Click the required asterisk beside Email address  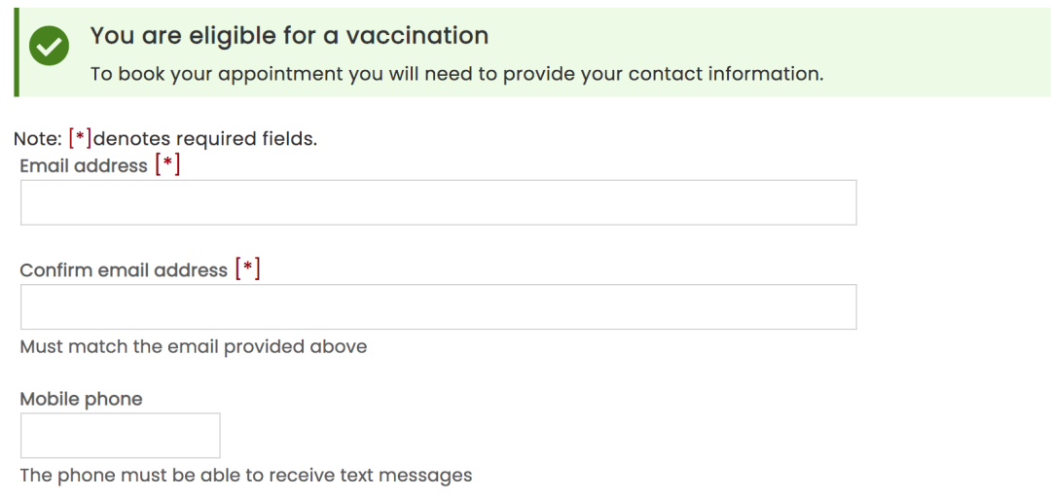167,165
